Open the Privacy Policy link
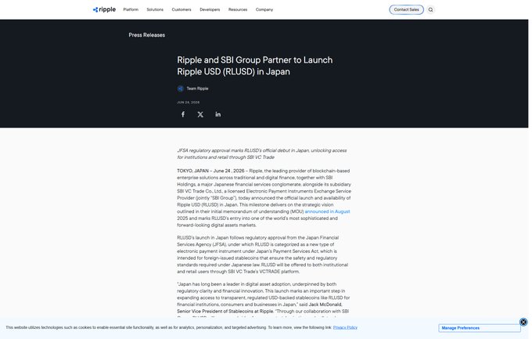 coord(345,327)
